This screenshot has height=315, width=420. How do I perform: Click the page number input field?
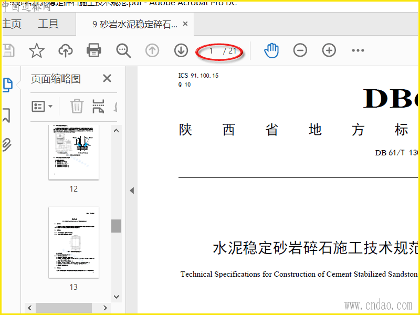(x=212, y=50)
